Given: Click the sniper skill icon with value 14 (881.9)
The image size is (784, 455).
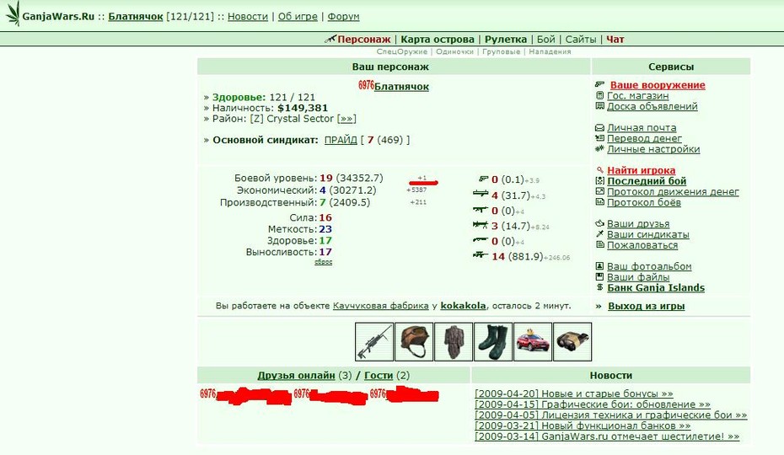Looking at the screenshot, I should 481,255.
